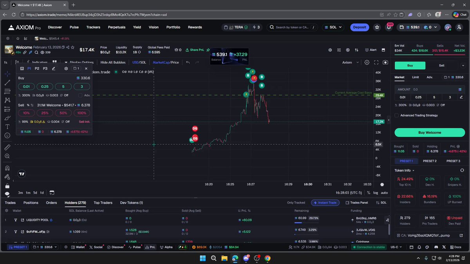Expand the Token Info chevron
470x264 pixels.
coord(413,171)
